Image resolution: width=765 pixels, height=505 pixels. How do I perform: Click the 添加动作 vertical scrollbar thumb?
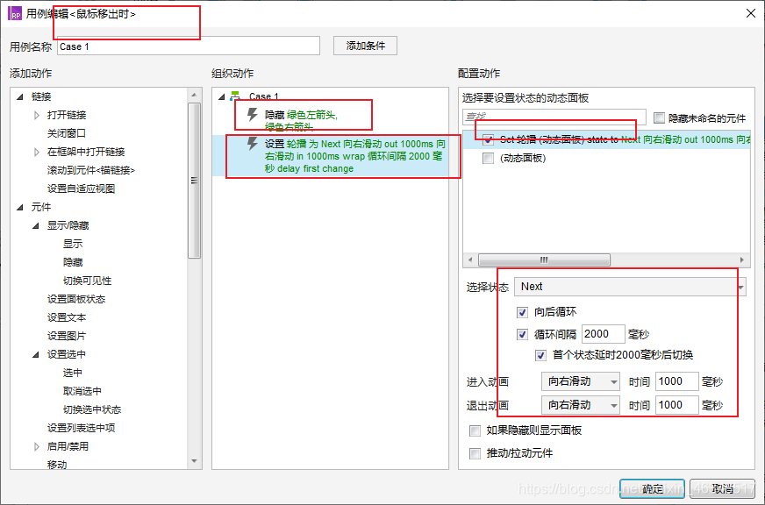pyautogui.click(x=194, y=181)
